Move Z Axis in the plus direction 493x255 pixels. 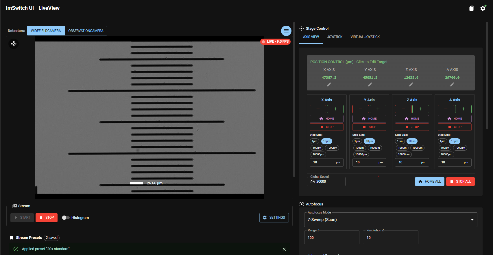(x=421, y=109)
